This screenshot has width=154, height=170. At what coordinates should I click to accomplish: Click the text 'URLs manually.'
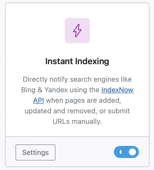pyautogui.click(x=77, y=121)
